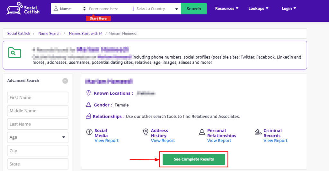Open the Select a Country dropdown
This screenshot has height=171, width=329.
click(157, 9)
